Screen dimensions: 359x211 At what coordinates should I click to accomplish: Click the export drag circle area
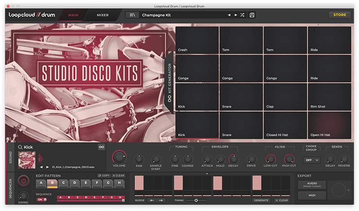tap(338, 190)
